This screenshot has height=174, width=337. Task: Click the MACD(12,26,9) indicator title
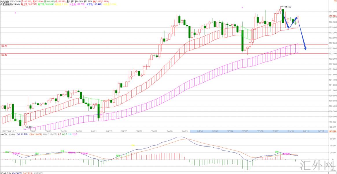click(x=8, y=134)
